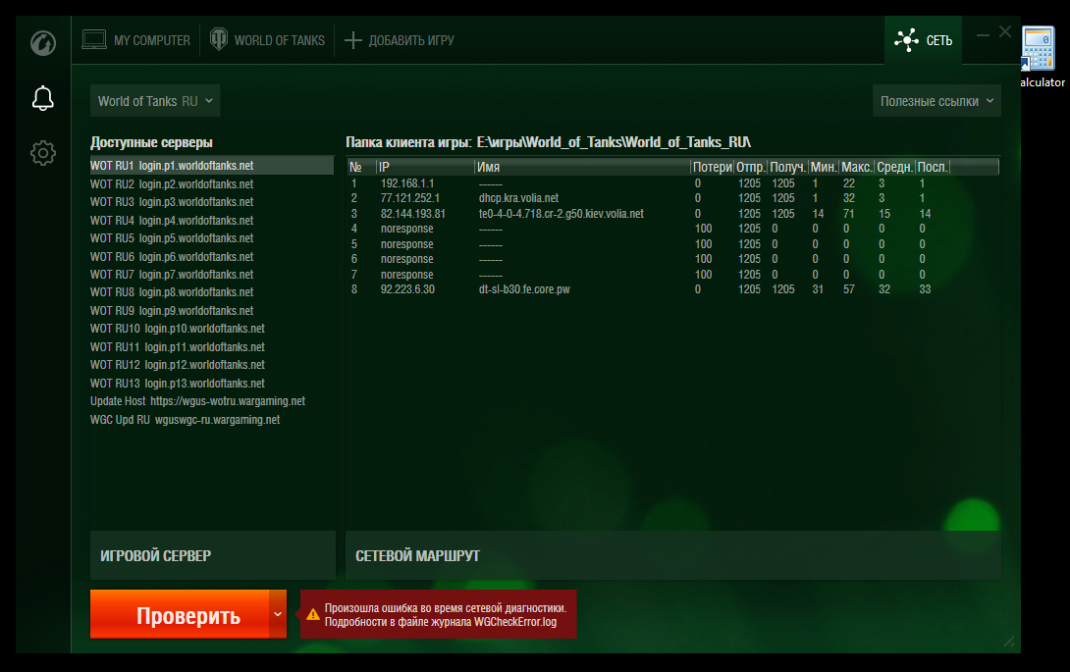Open the notifications bell
Viewport: 1070px width, 672px height.
point(43,98)
